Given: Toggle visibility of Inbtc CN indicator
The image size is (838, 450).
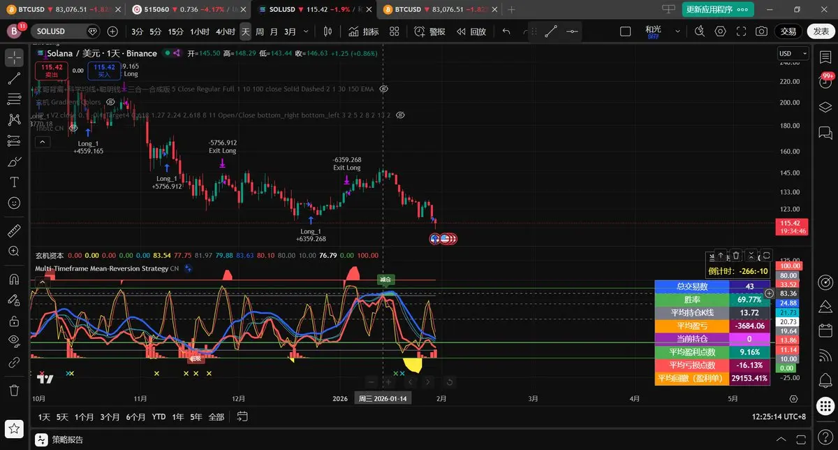Looking at the screenshot, I should pos(72,128).
